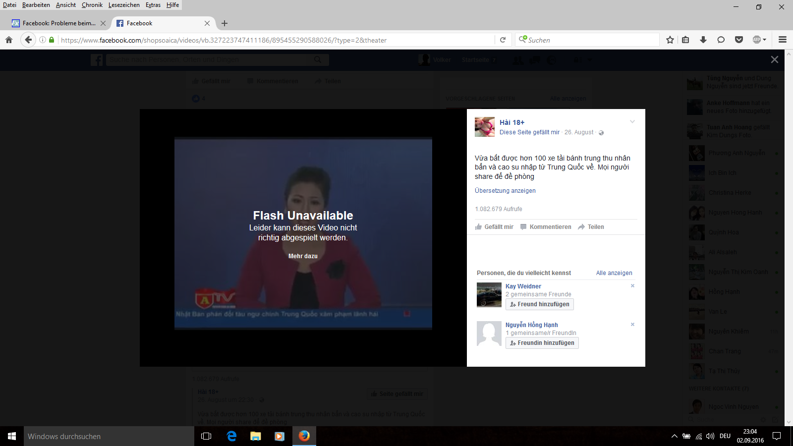Click Freund hinzufügen for Kay Weidner
This screenshot has height=446, width=793.
coord(539,304)
